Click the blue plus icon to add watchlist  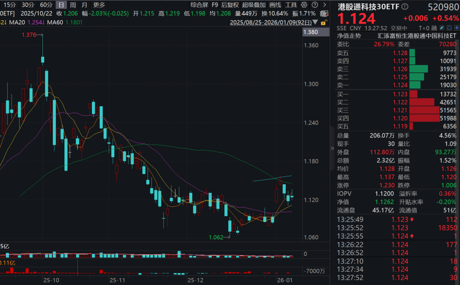[x=457, y=27]
